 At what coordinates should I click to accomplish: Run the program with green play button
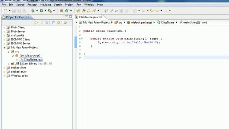pyautogui.click(x=42, y=11)
